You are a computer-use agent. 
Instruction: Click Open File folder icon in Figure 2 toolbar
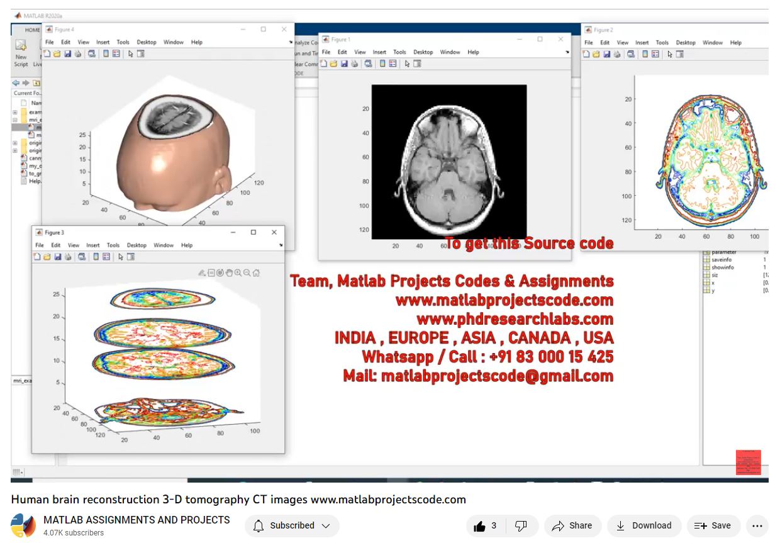point(595,54)
